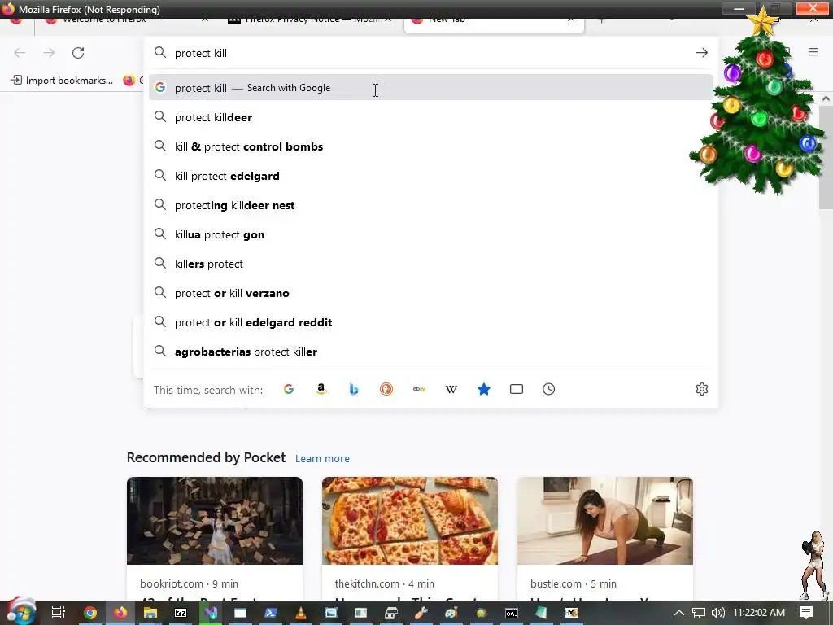Click into the 'protect kill' address bar field
Image resolution: width=833 pixels, height=625 pixels.
click(430, 53)
